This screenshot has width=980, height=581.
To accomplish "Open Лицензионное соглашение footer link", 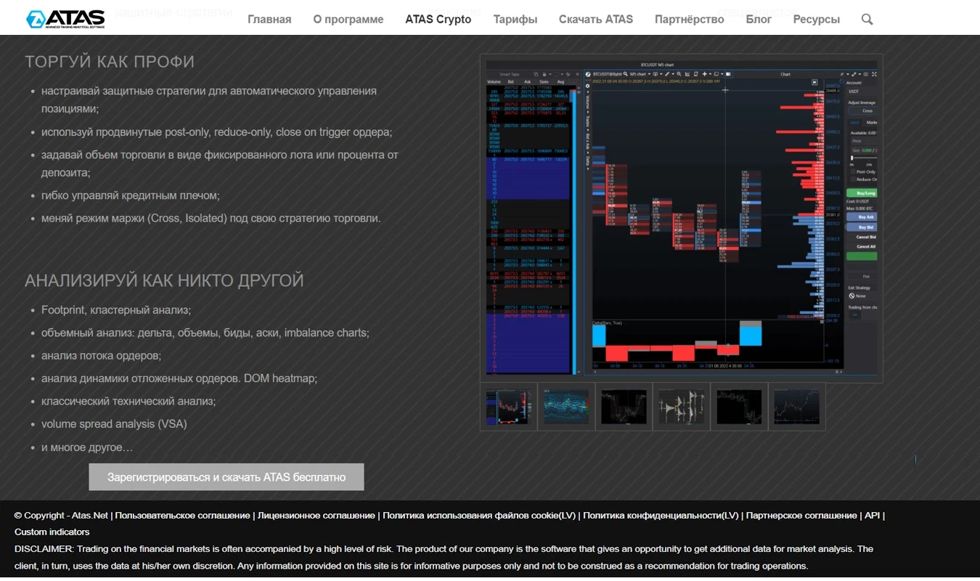I will (317, 516).
